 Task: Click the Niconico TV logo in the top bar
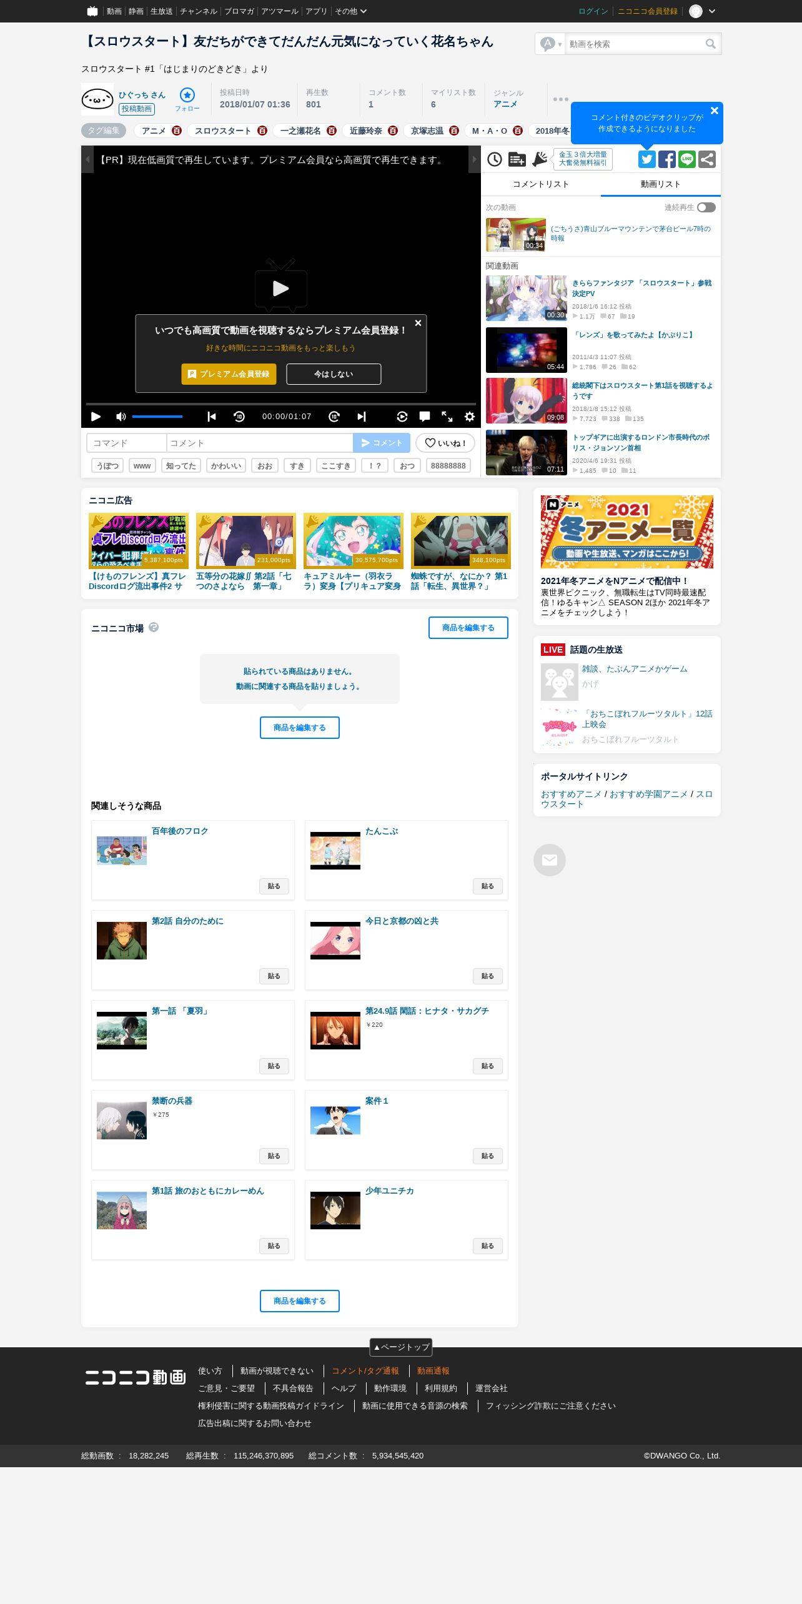[x=92, y=11]
